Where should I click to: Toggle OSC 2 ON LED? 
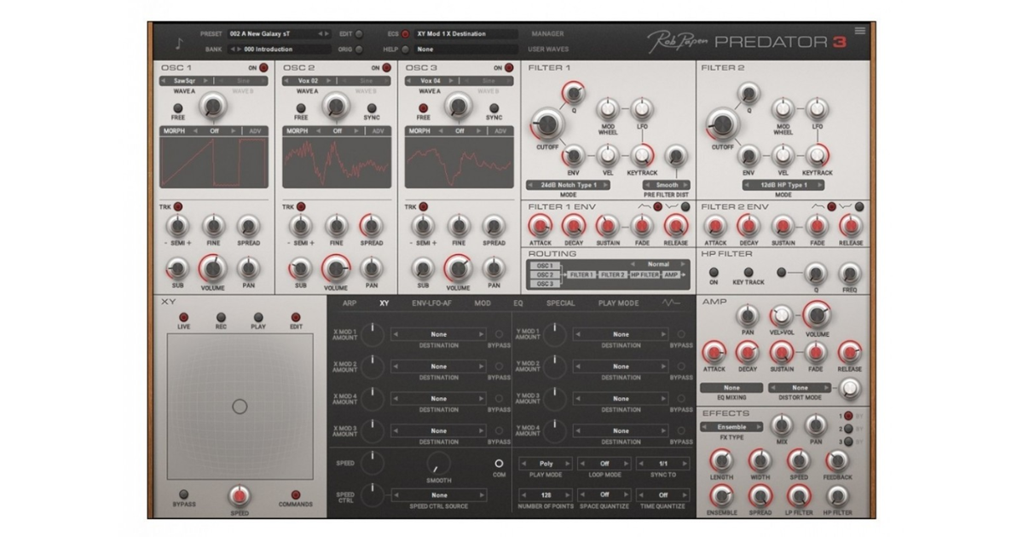(386, 67)
